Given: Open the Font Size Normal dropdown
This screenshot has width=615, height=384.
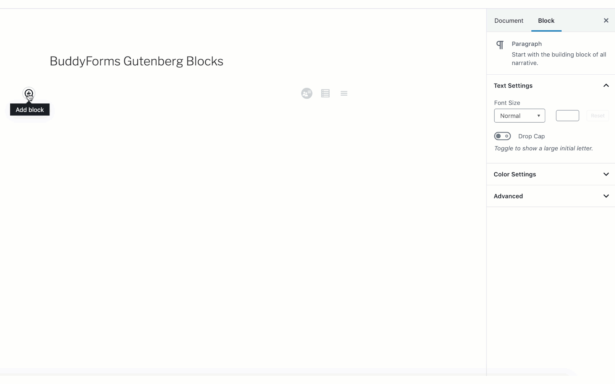Looking at the screenshot, I should coord(519,116).
